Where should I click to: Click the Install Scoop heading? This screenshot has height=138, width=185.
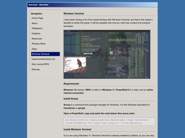coord(71,99)
